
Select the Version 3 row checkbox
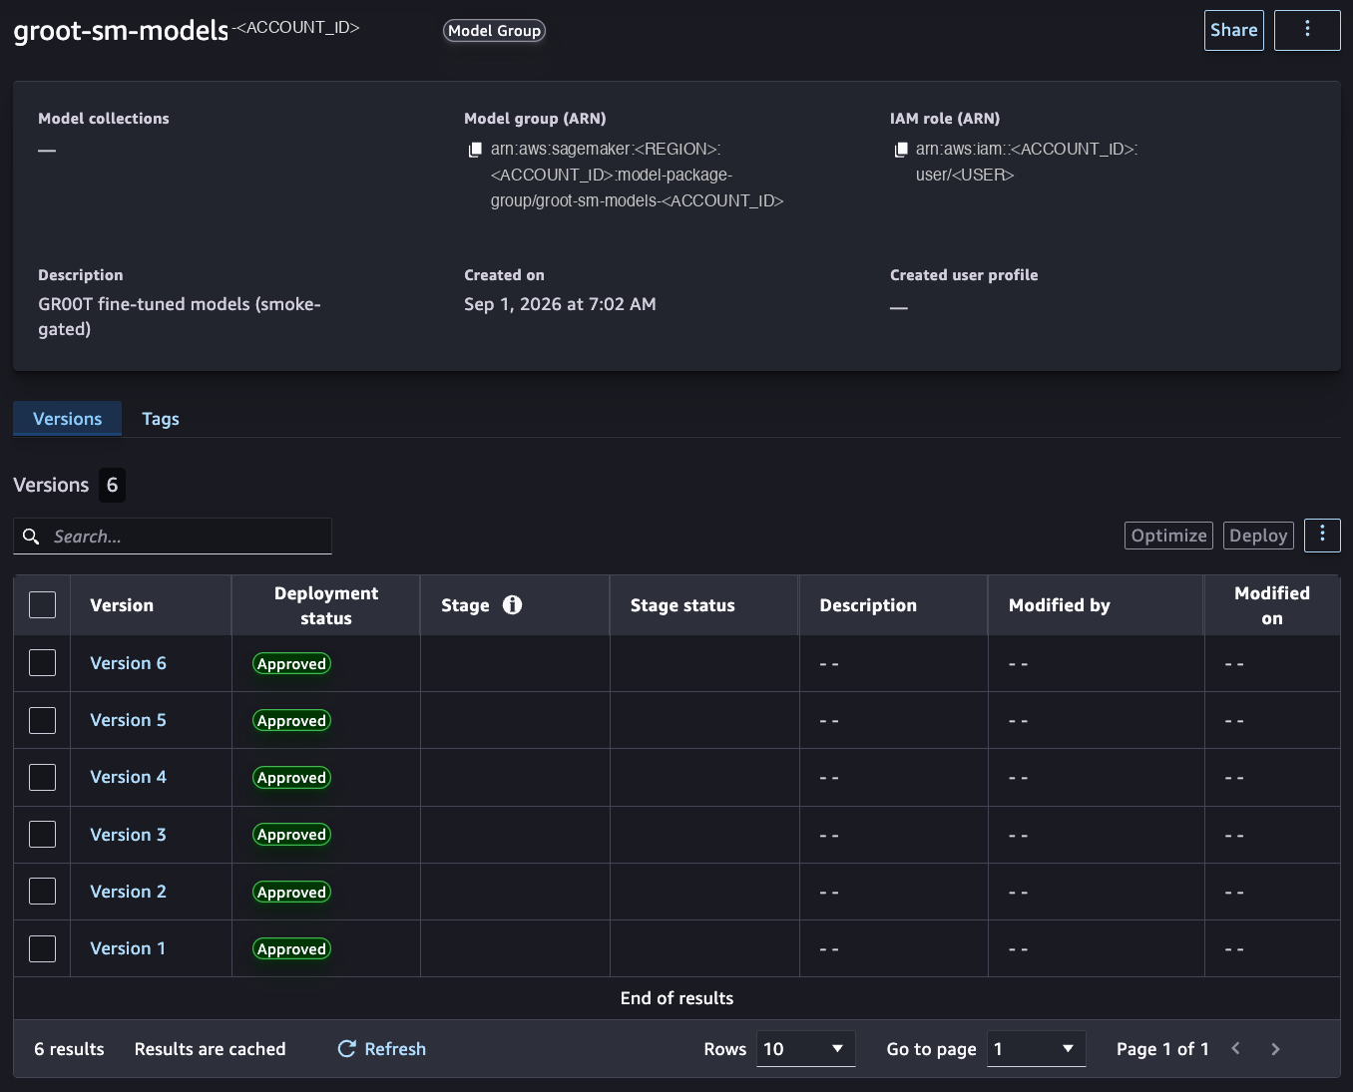(42, 835)
